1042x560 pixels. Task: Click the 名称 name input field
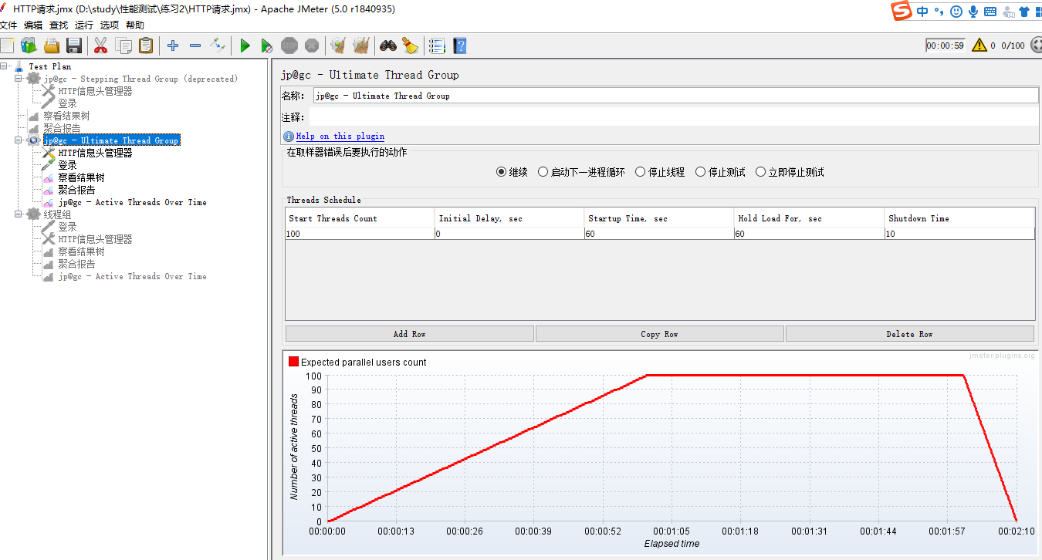point(675,96)
